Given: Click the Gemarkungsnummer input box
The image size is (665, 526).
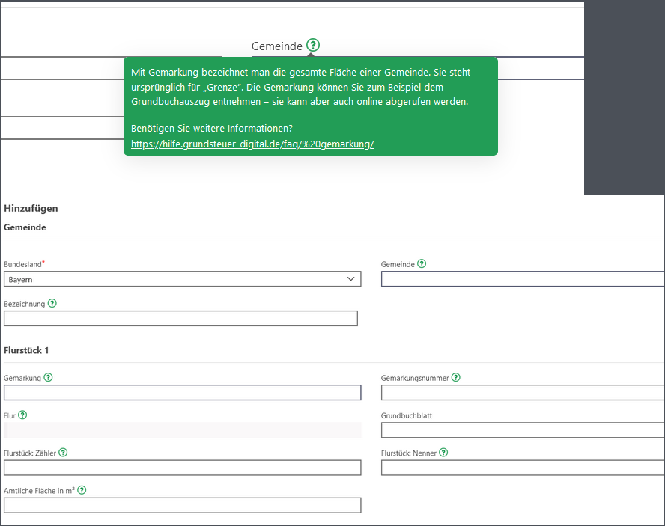Looking at the screenshot, I should 523,393.
